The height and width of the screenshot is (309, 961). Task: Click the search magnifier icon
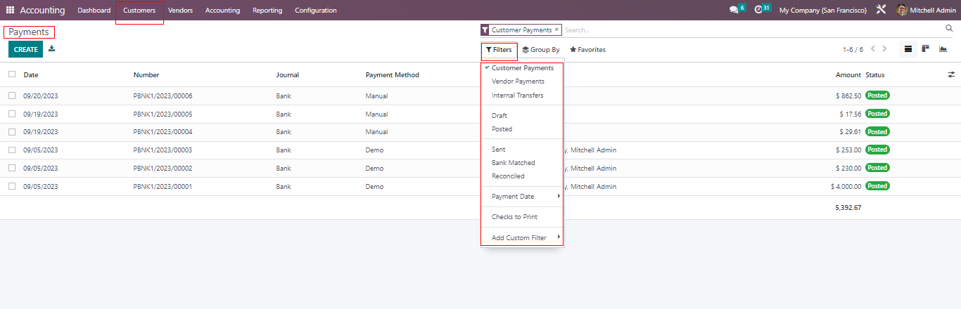tap(949, 29)
